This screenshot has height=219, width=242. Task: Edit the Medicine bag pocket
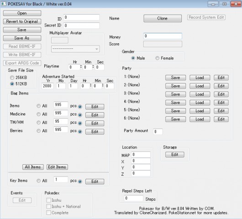(95, 115)
